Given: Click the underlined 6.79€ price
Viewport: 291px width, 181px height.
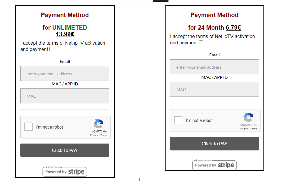Looking at the screenshot, I should pos(234,28).
